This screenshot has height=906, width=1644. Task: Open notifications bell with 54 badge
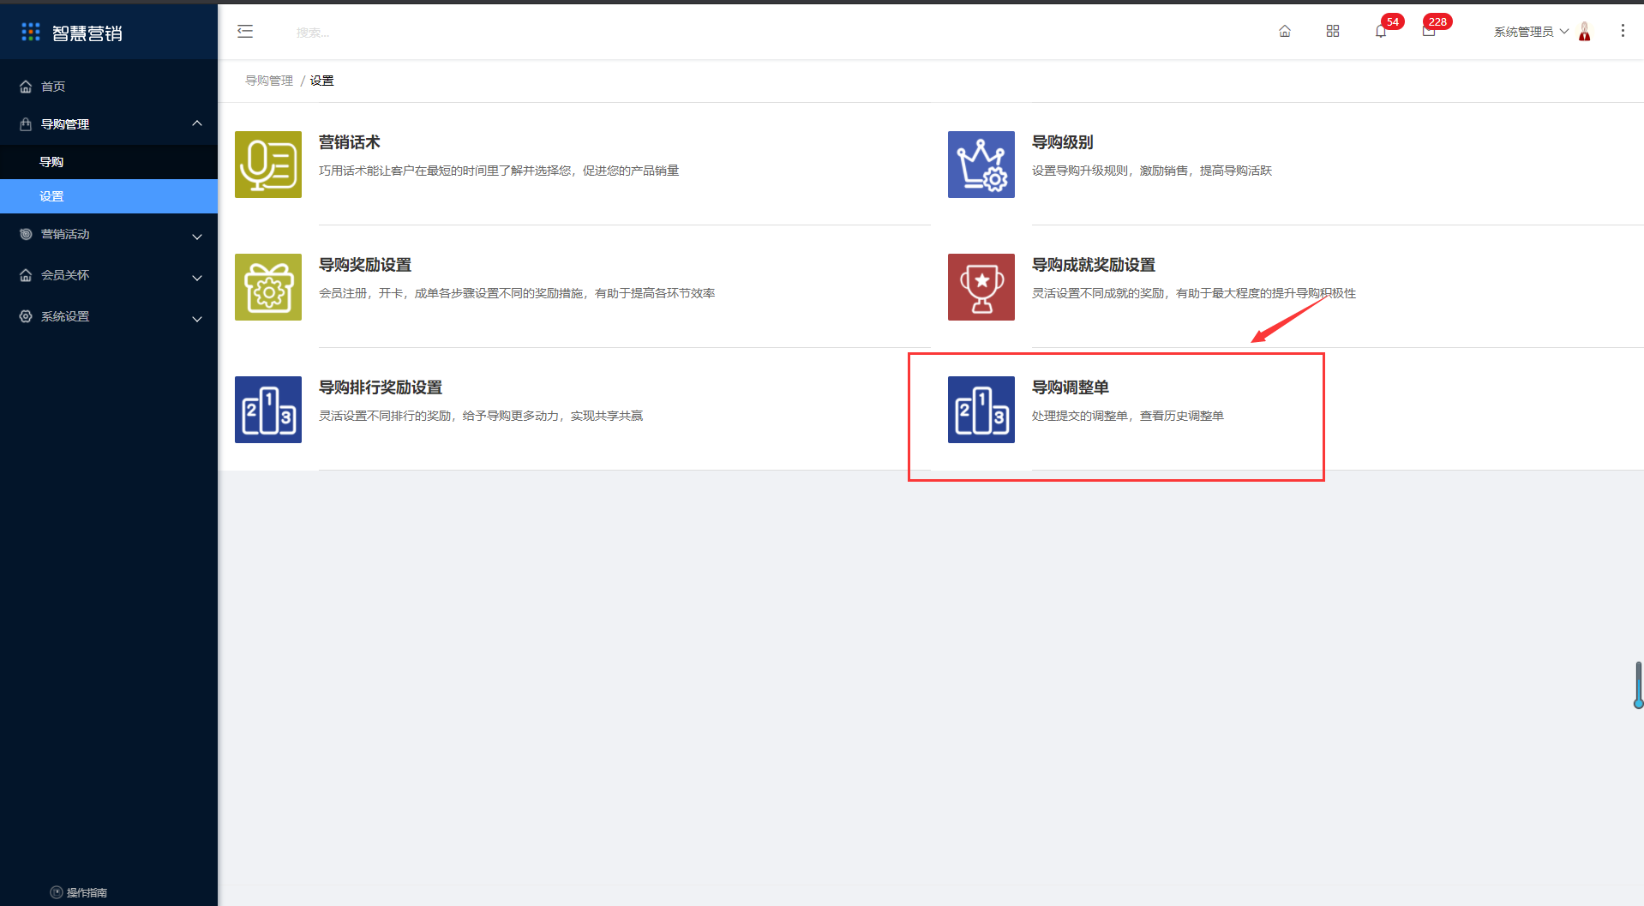click(x=1381, y=32)
